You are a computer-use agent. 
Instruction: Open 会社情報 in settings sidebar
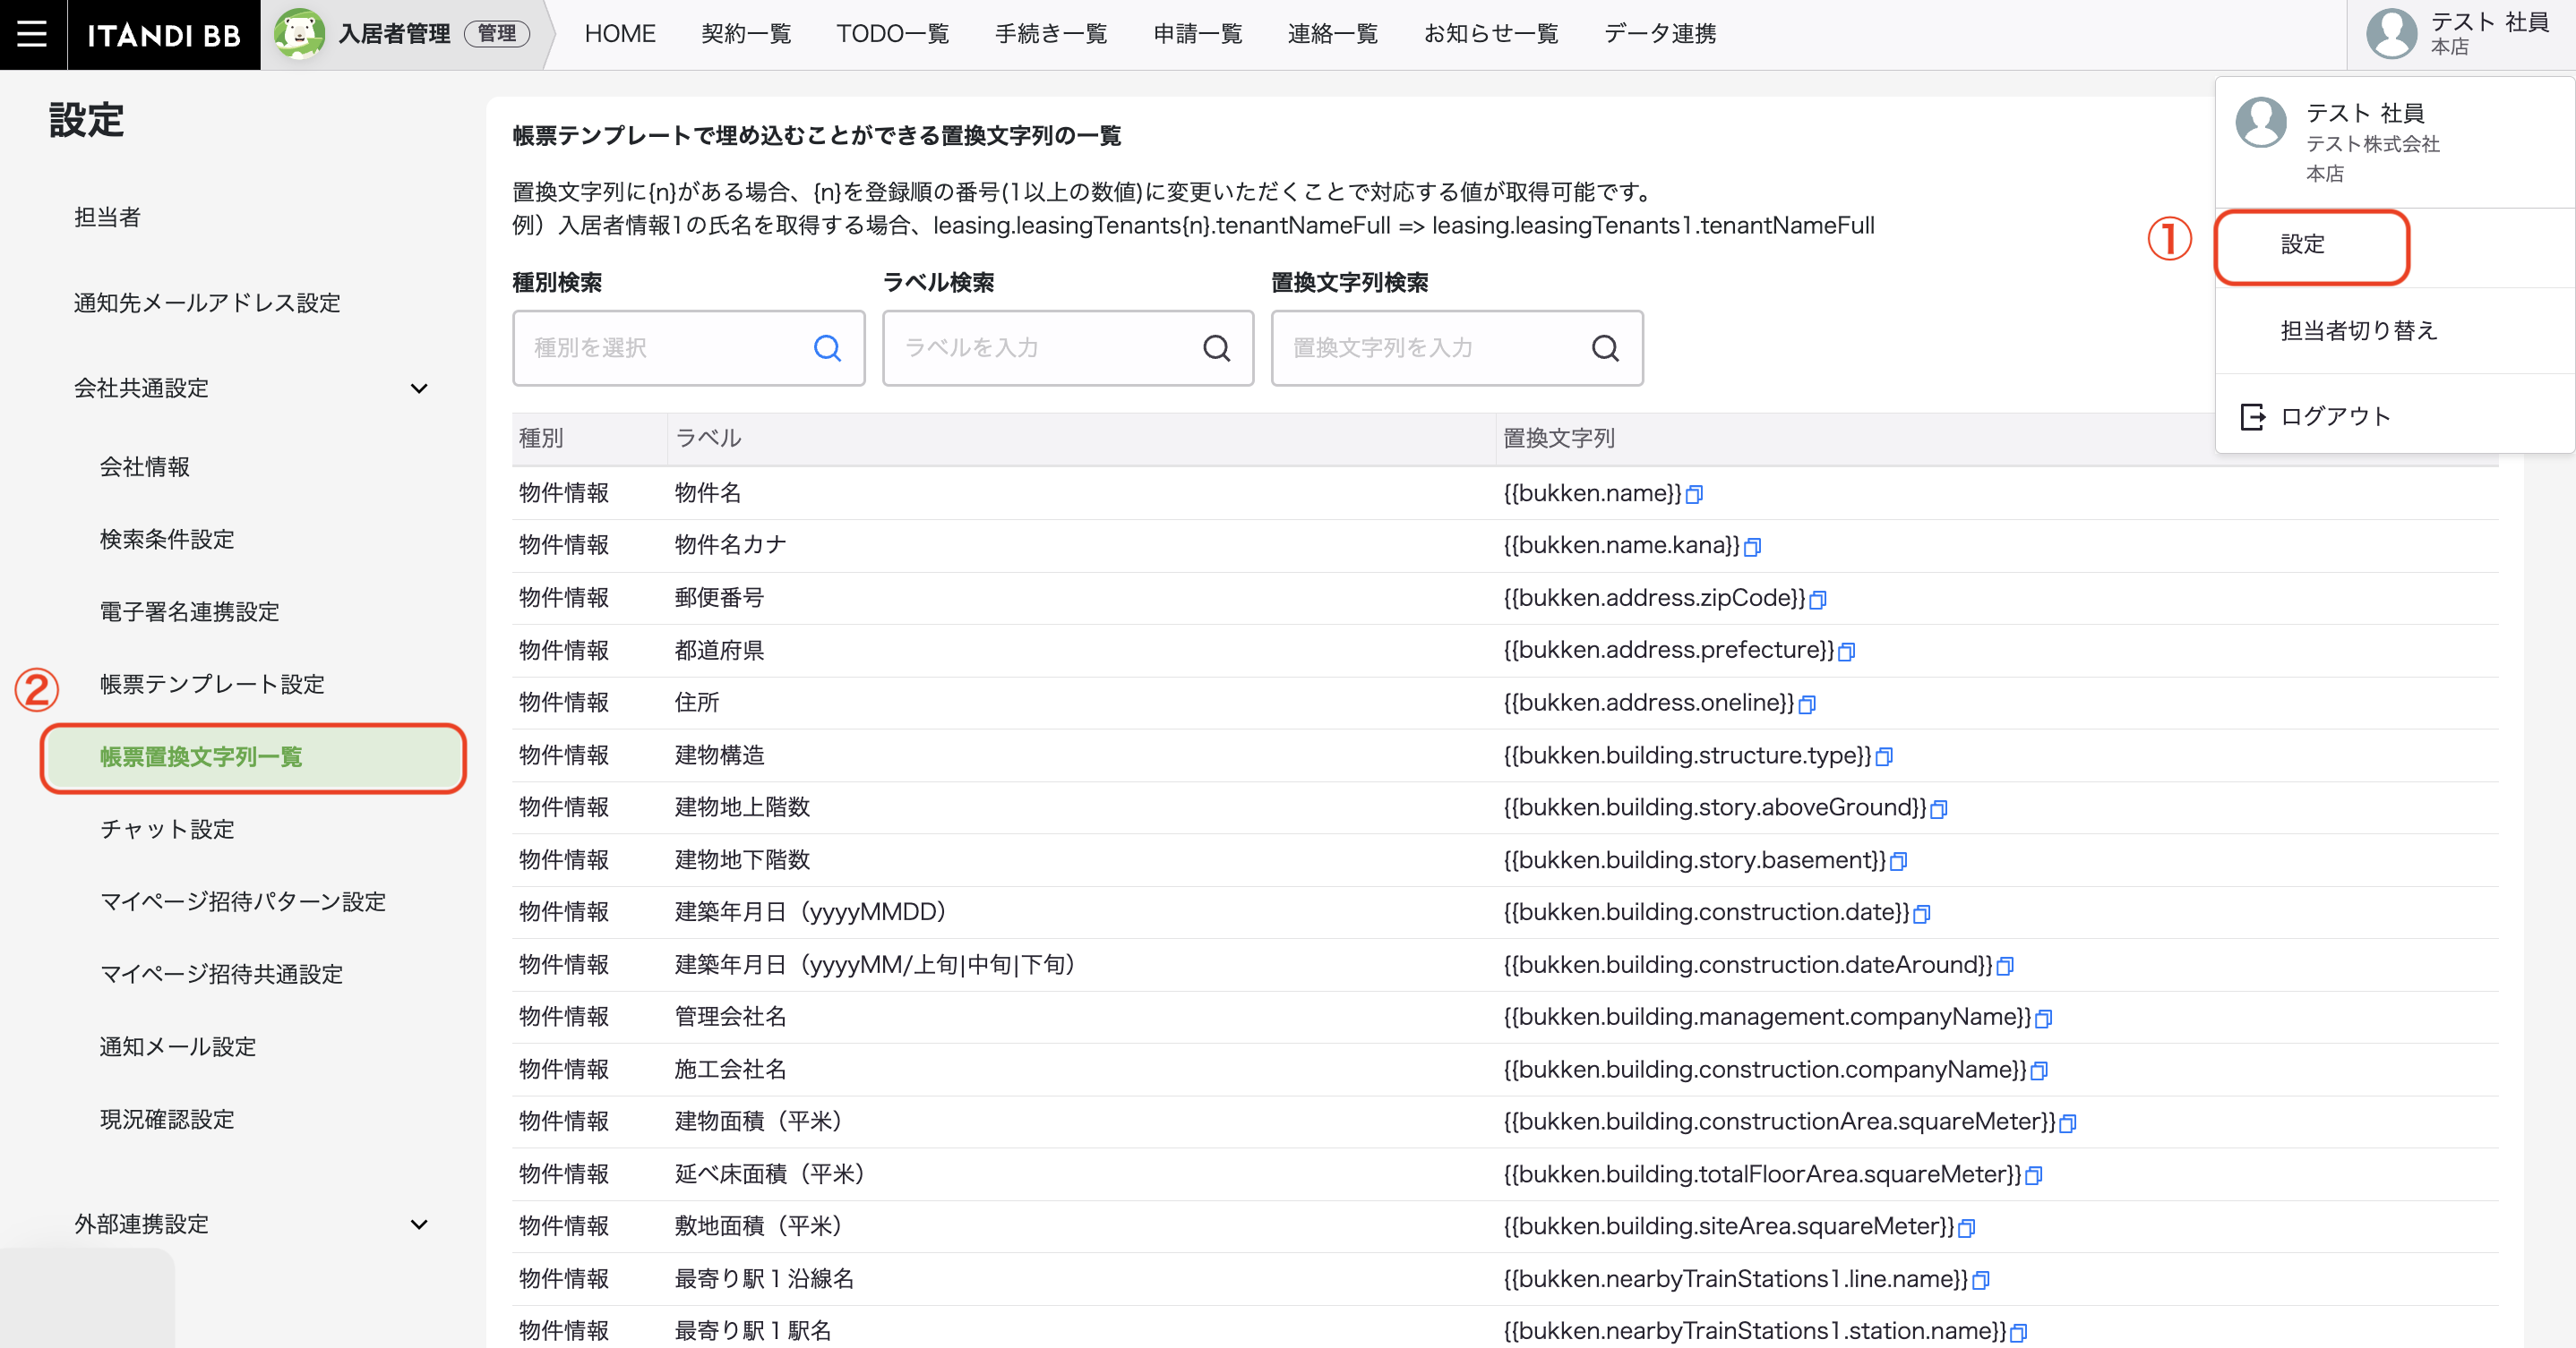tap(144, 466)
